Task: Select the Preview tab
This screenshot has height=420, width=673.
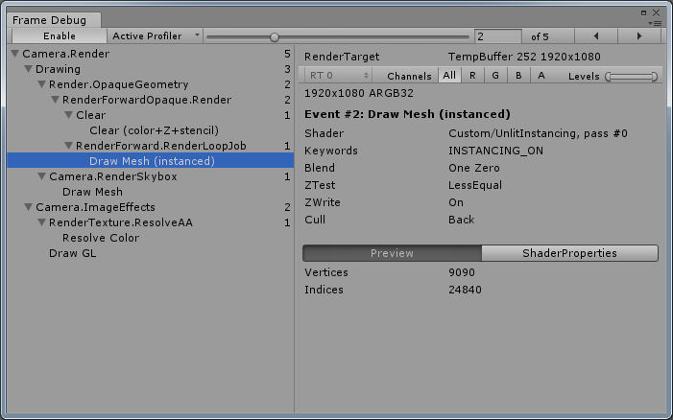Action: [392, 253]
